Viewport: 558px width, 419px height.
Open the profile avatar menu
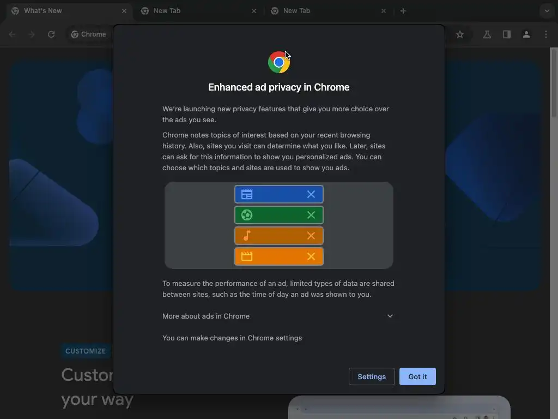(x=526, y=34)
